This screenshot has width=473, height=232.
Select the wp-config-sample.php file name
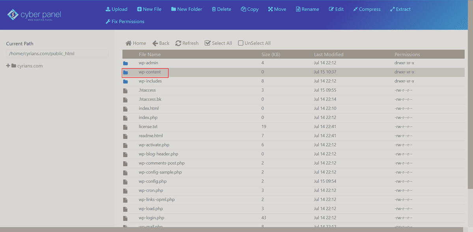[160, 172]
